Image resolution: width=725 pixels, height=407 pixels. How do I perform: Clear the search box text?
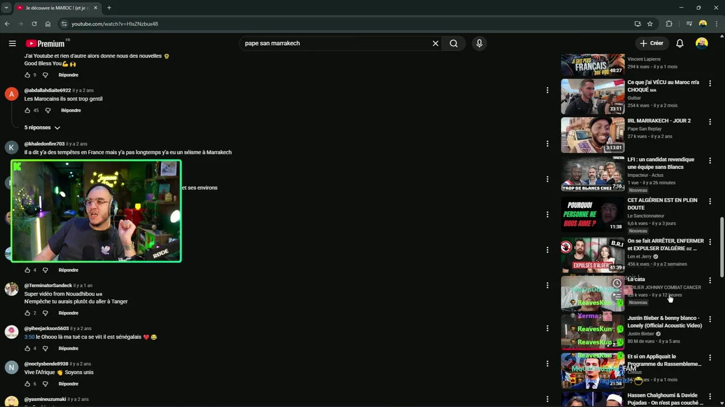click(x=436, y=44)
